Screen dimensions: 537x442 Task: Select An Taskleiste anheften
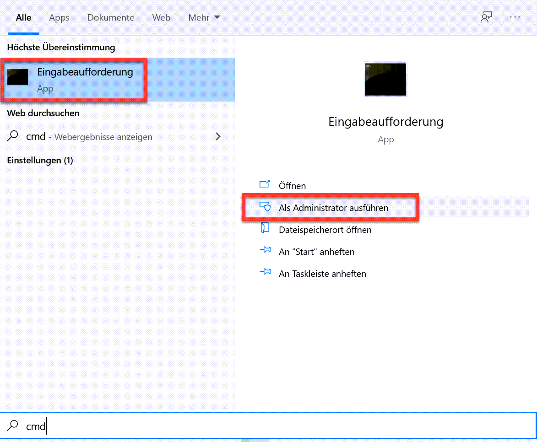tap(385, 274)
